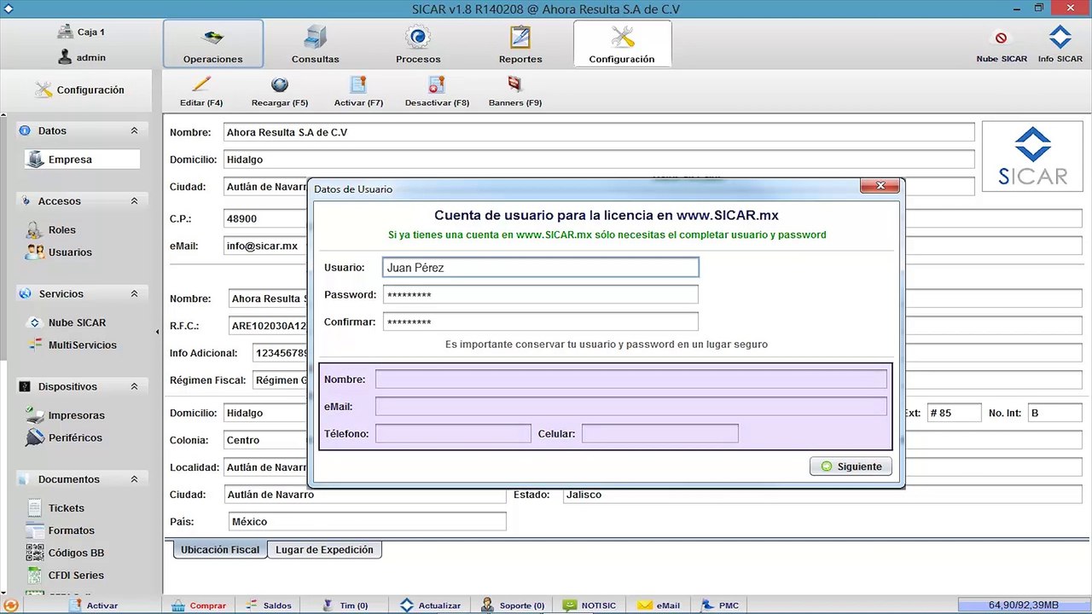This screenshot has height=614, width=1092.
Task: Open Roles in the sidebar
Action: pos(51,230)
